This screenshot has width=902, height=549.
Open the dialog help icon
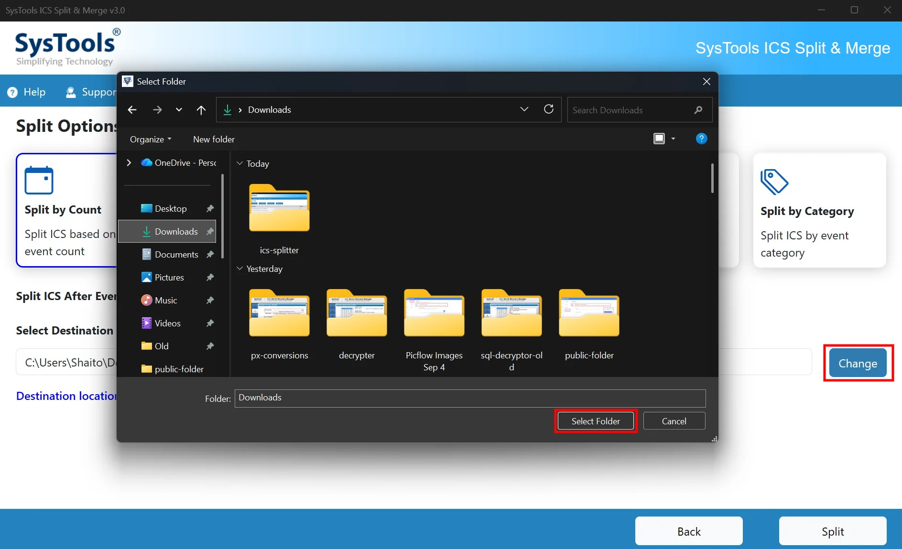pos(701,139)
